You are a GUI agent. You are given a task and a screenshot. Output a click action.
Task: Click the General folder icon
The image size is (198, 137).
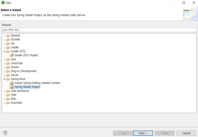pyautogui.click(x=8, y=36)
